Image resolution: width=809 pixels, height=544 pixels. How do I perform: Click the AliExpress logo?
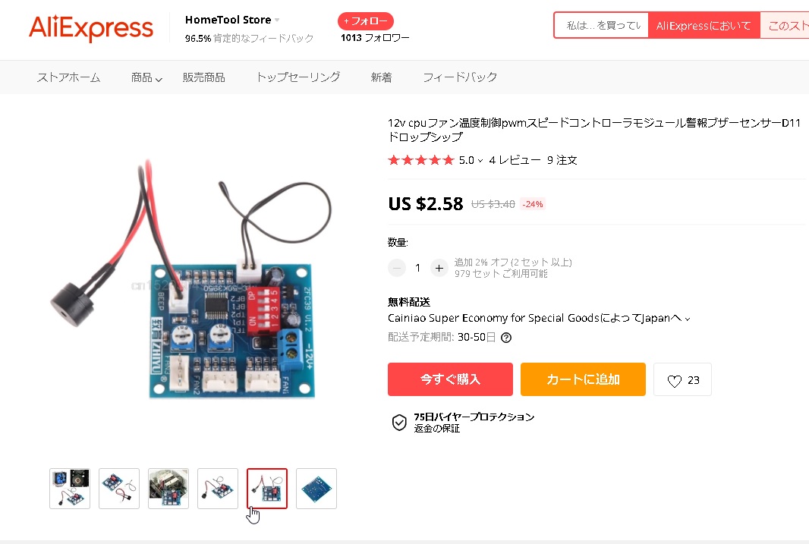[x=91, y=28]
